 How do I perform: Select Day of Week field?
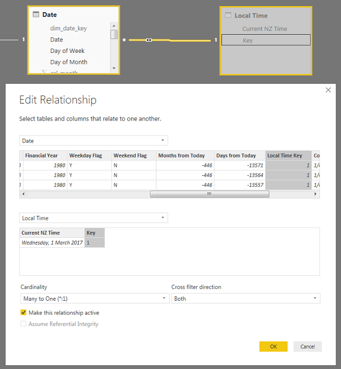(67, 51)
